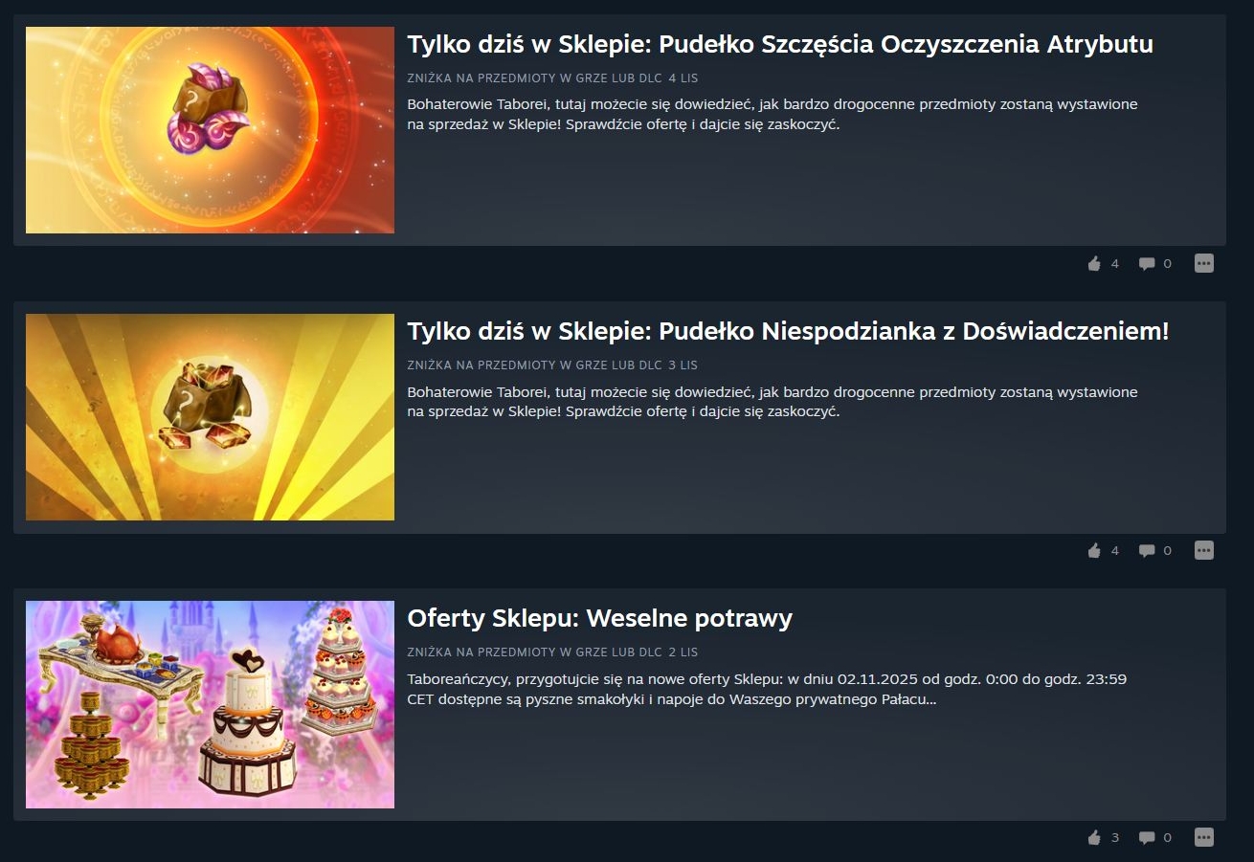Open more options for Pudełko Niespodzianka post

[x=1204, y=550]
